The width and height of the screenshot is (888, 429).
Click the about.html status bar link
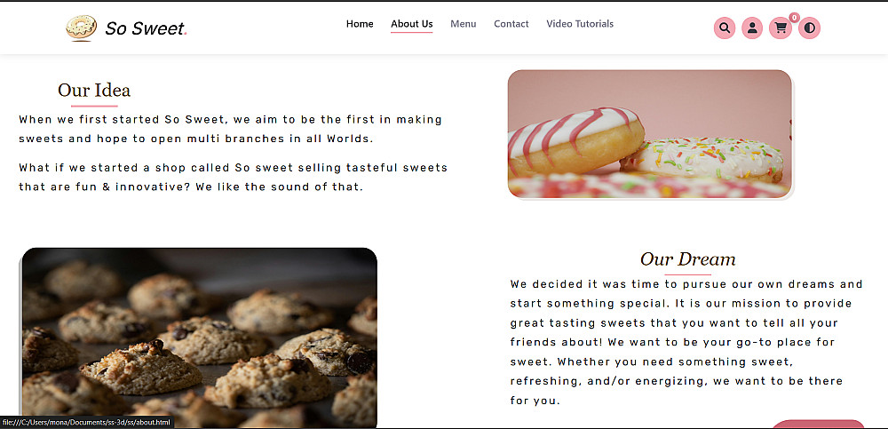point(87,422)
